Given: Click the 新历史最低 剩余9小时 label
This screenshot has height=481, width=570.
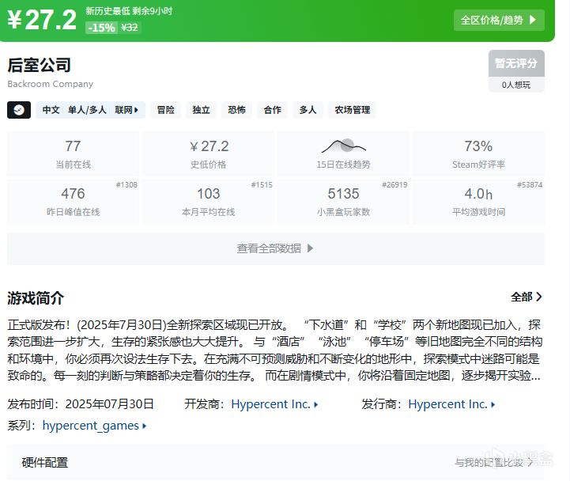Looking at the screenshot, I should coord(129,11).
